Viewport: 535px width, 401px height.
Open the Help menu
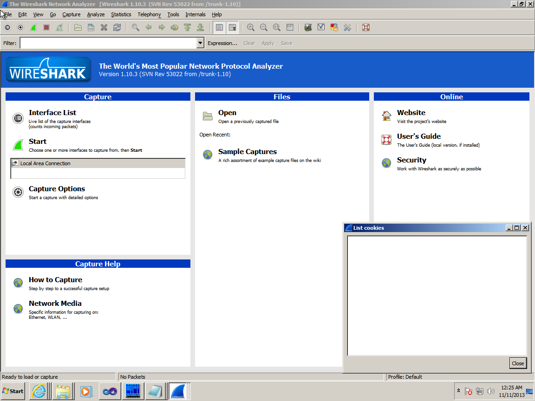(x=217, y=14)
